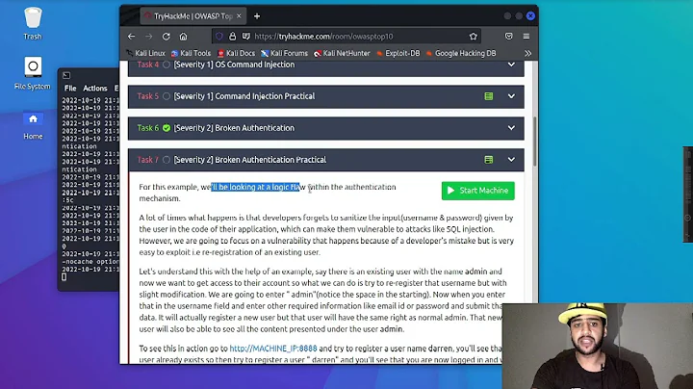Toggle Task 4 completion circle
Viewport: 693px width, 389px height.
pyautogui.click(x=167, y=65)
